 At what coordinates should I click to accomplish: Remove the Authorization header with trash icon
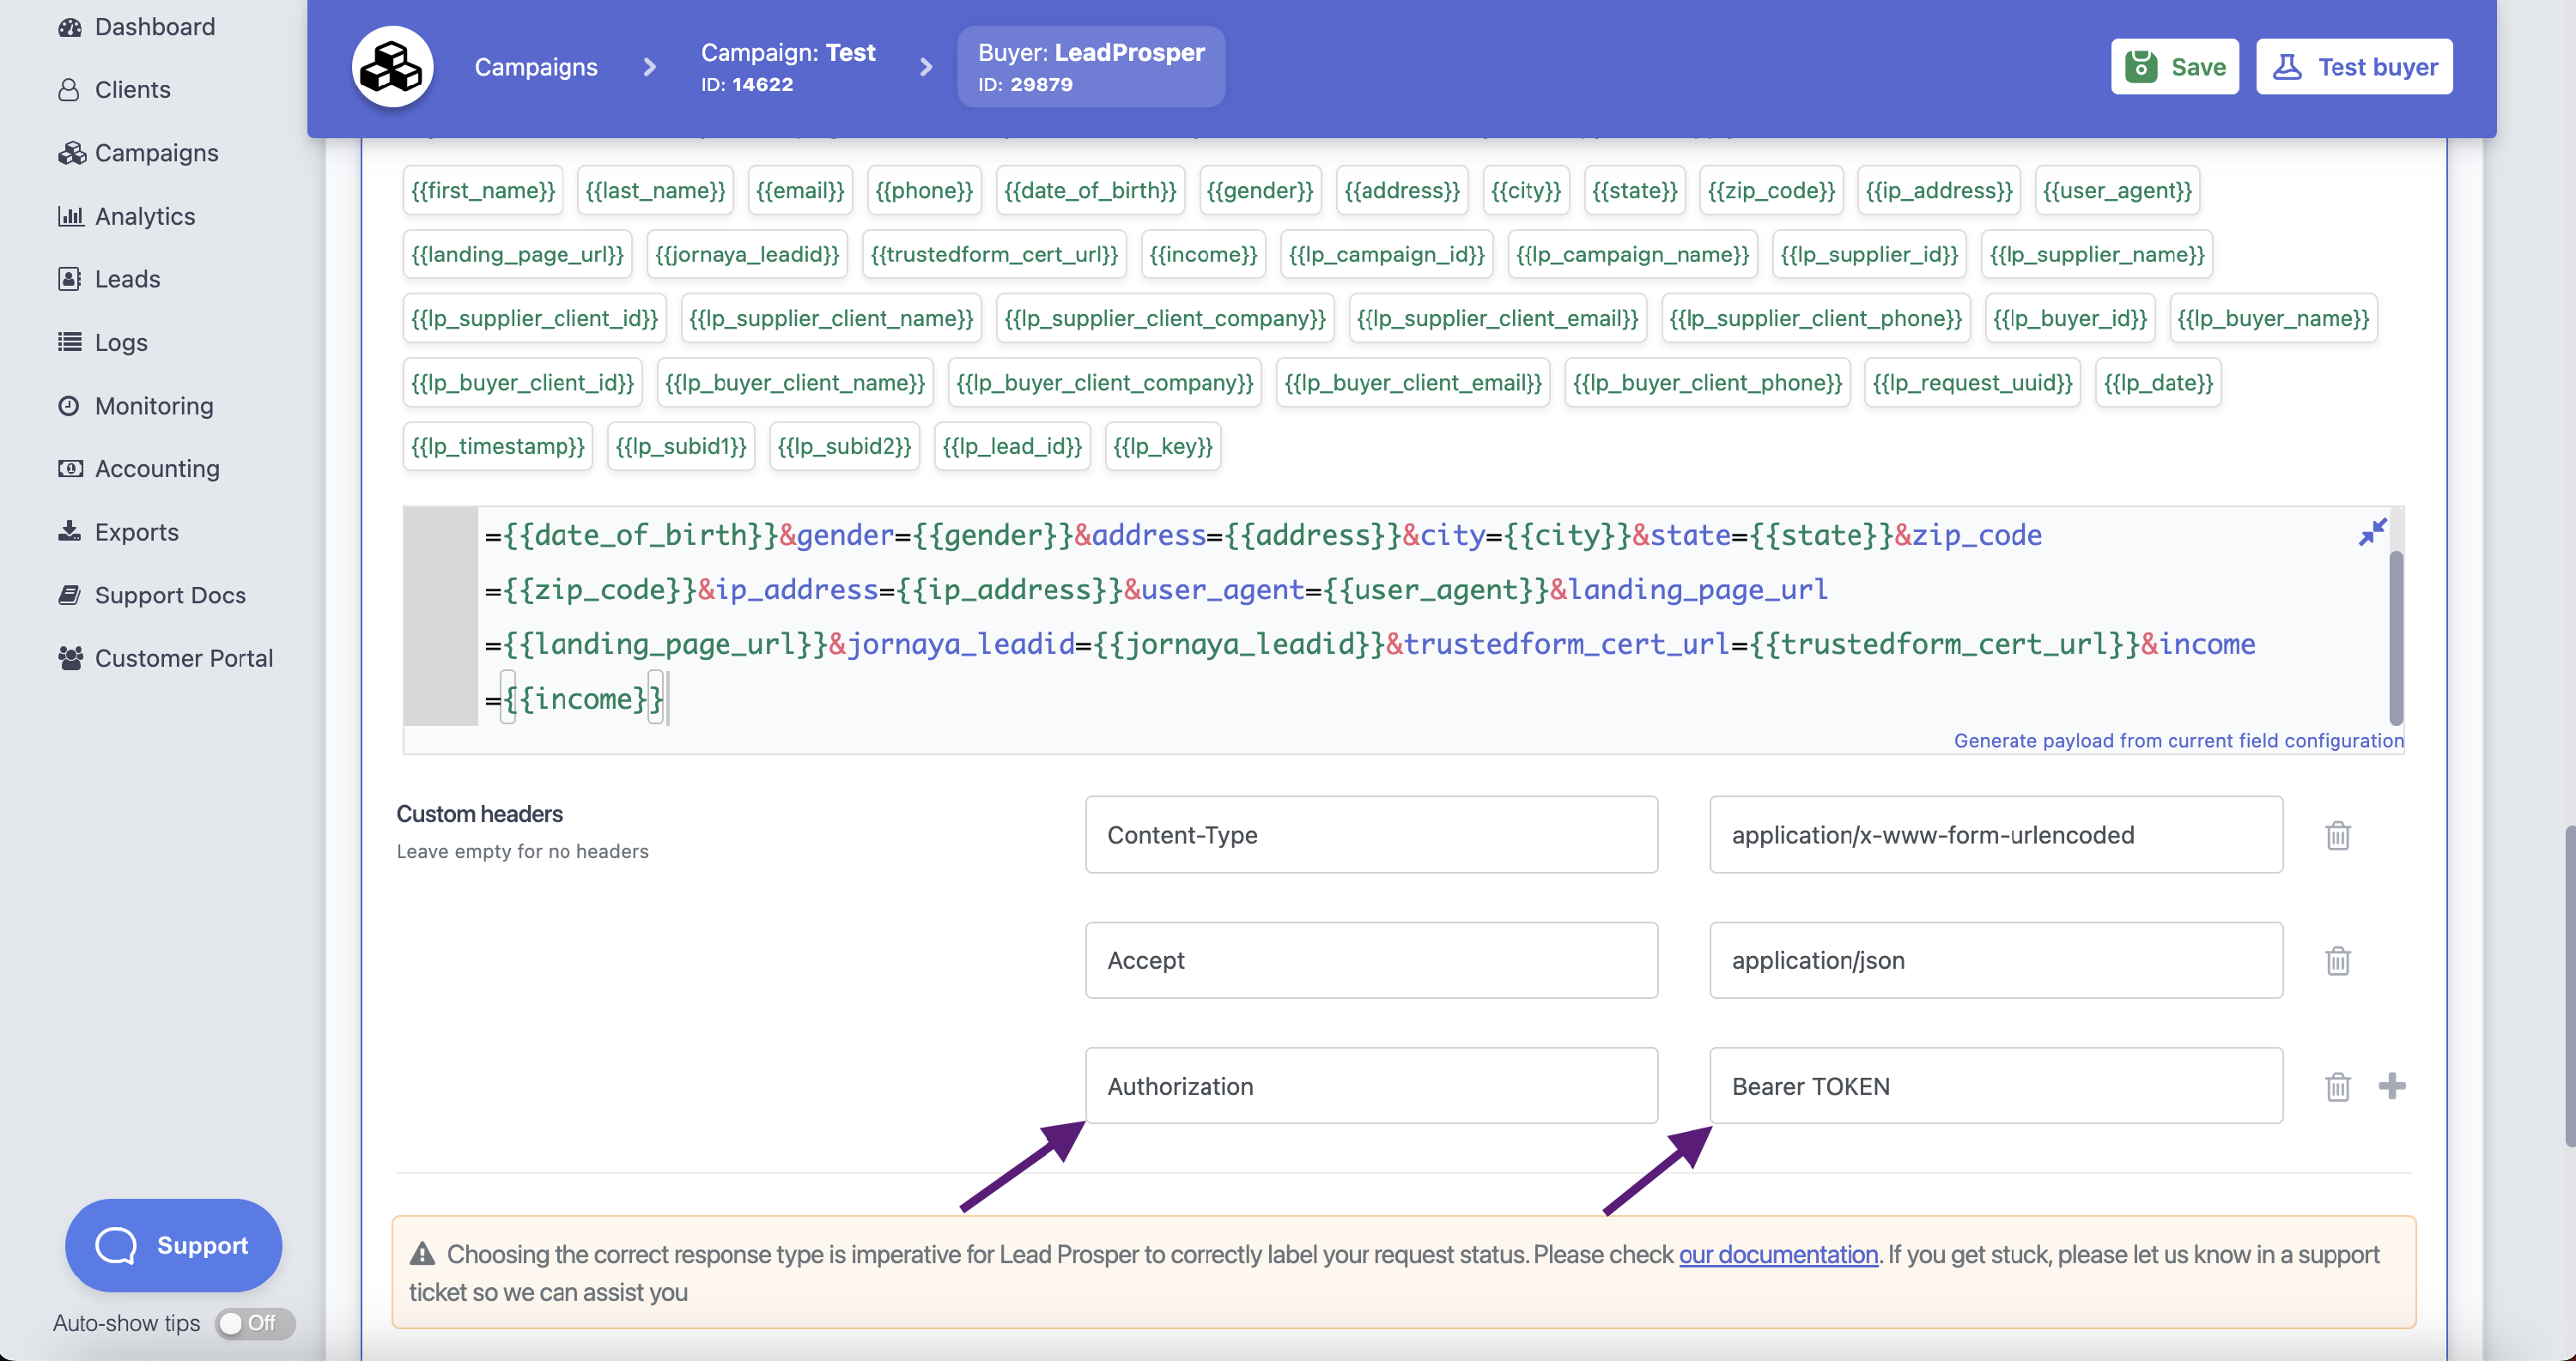point(2337,1086)
